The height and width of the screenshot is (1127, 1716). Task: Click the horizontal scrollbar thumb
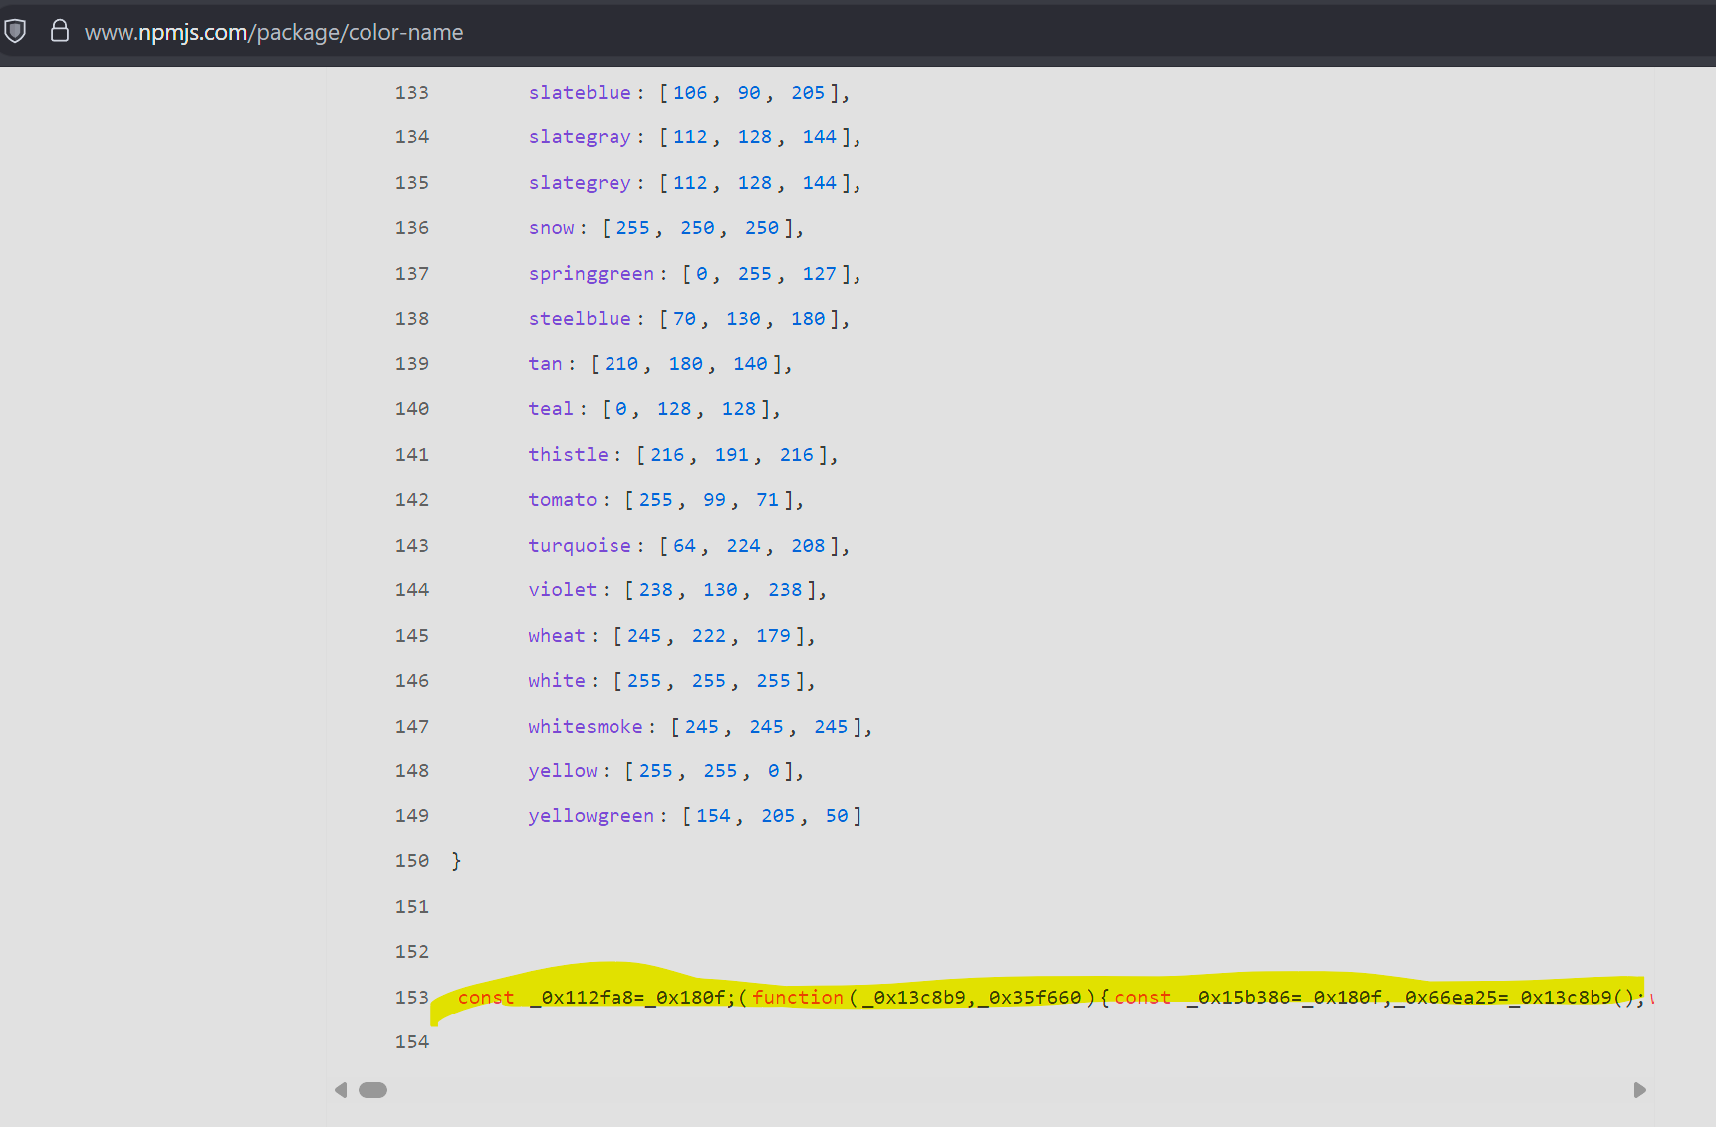click(x=372, y=1090)
